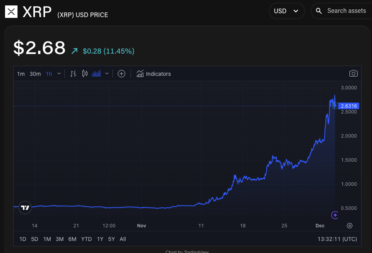Open the Indicators panel
Image resolution: width=372 pixels, height=253 pixels.
(154, 73)
